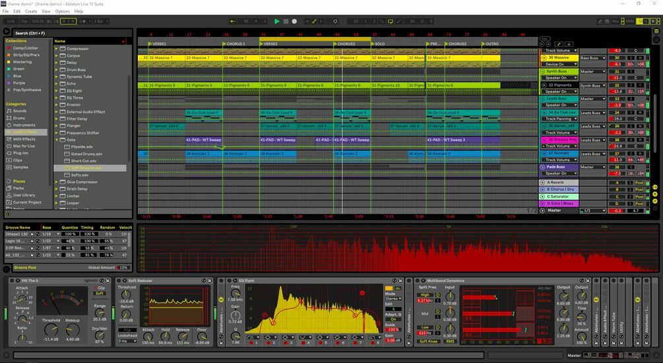Toggle the loop switch in the control bar

[x=391, y=21]
